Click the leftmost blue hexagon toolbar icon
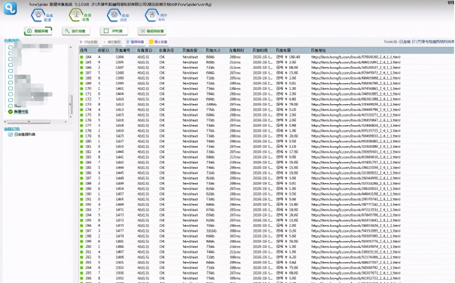The image size is (455, 283). 42,15
